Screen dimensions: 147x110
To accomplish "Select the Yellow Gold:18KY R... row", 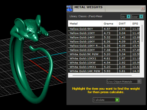I will point(104,46).
